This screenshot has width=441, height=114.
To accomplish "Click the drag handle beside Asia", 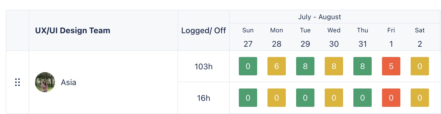I will click(x=17, y=82).
